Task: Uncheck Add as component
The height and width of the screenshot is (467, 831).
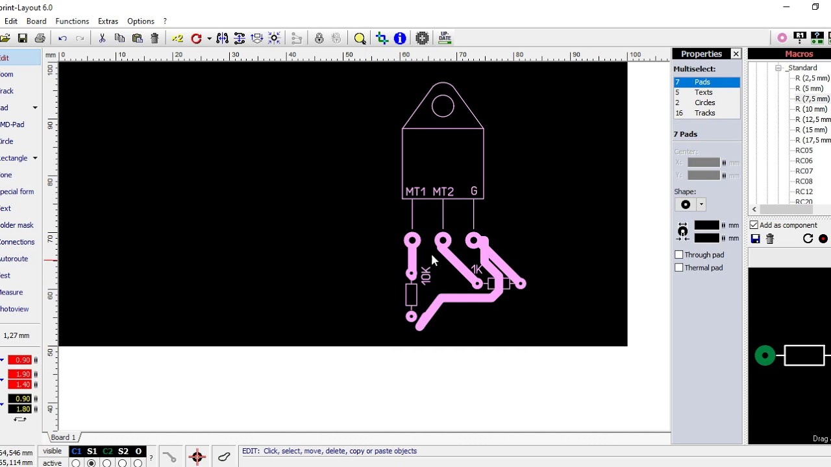Action: [x=754, y=225]
